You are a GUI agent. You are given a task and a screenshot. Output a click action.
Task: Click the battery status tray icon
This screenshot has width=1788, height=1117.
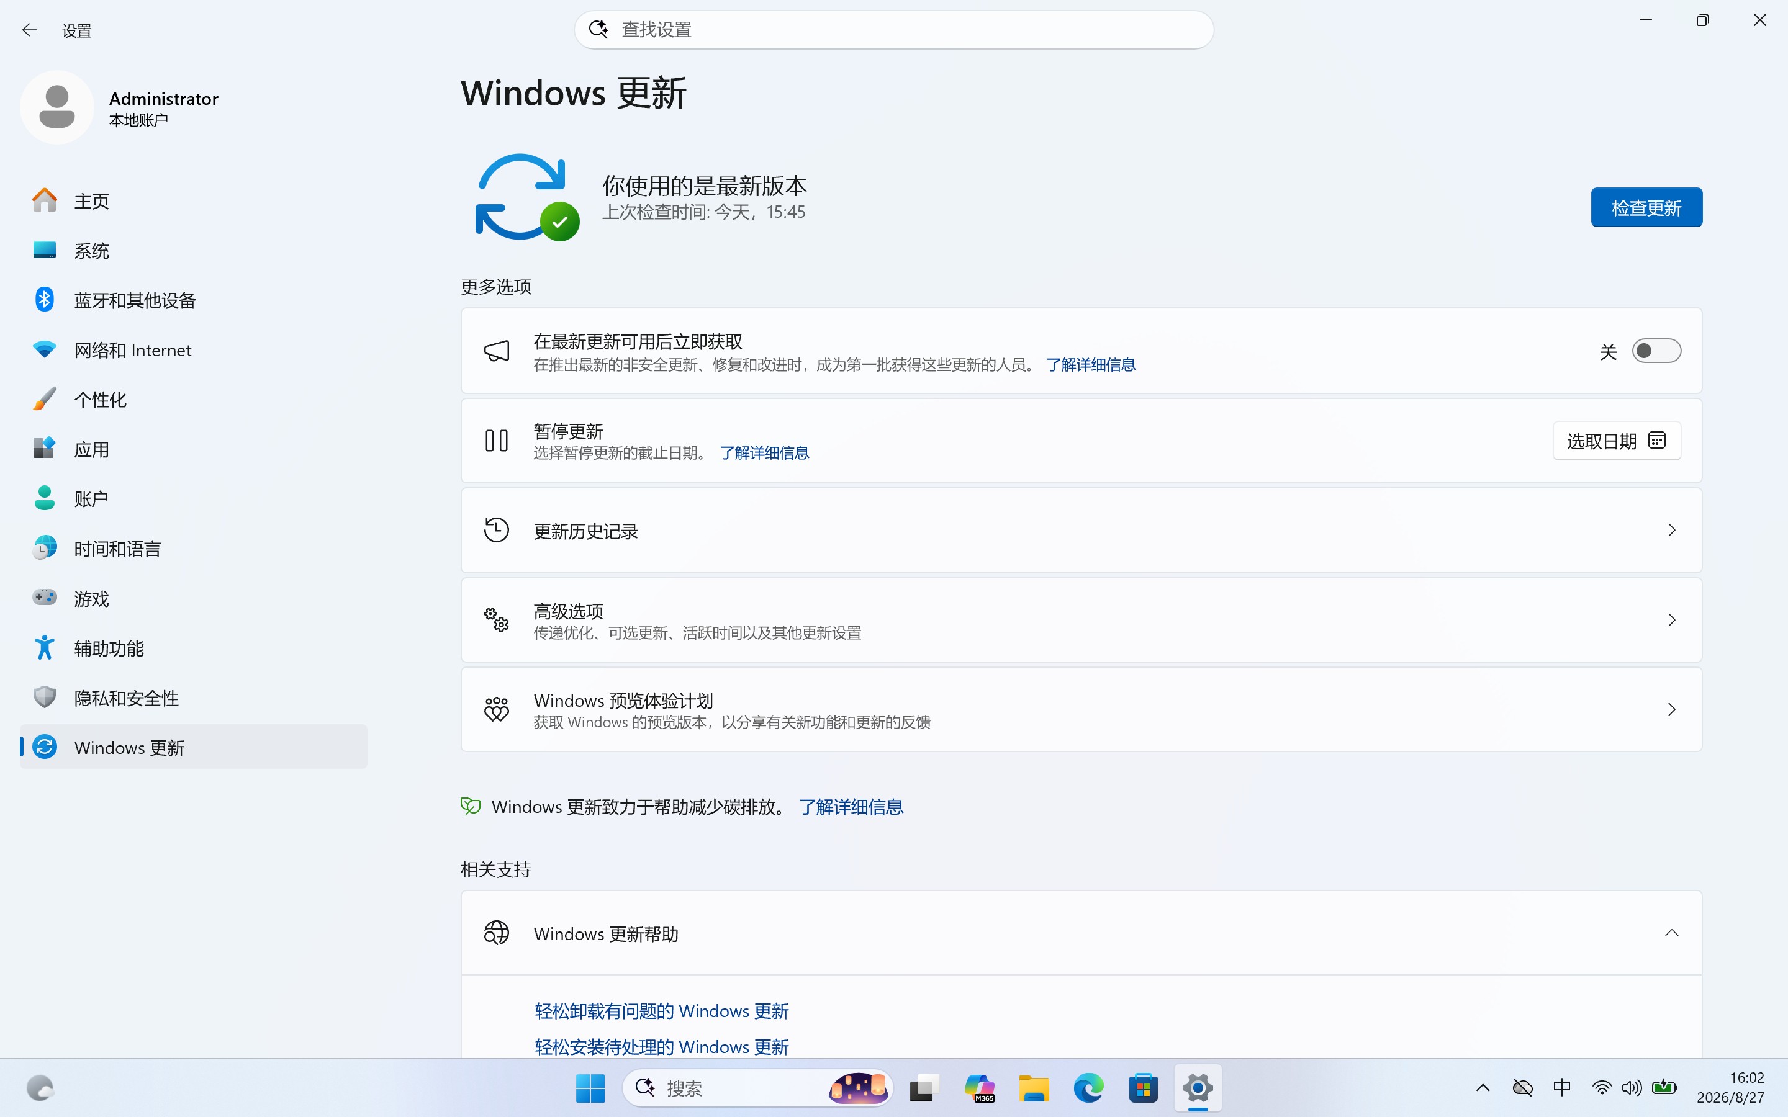click(1664, 1087)
